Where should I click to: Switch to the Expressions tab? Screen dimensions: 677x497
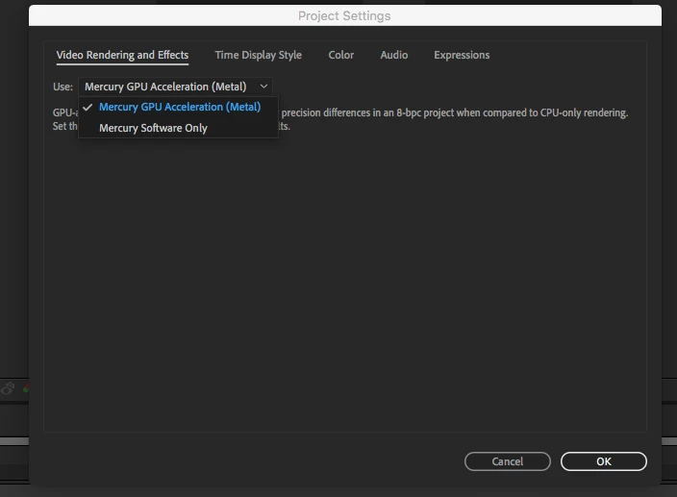(462, 55)
